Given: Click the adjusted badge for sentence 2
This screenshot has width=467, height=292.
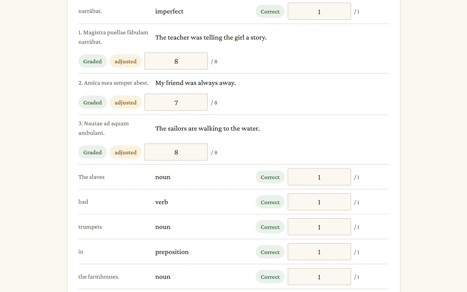Looking at the screenshot, I should click(x=126, y=102).
